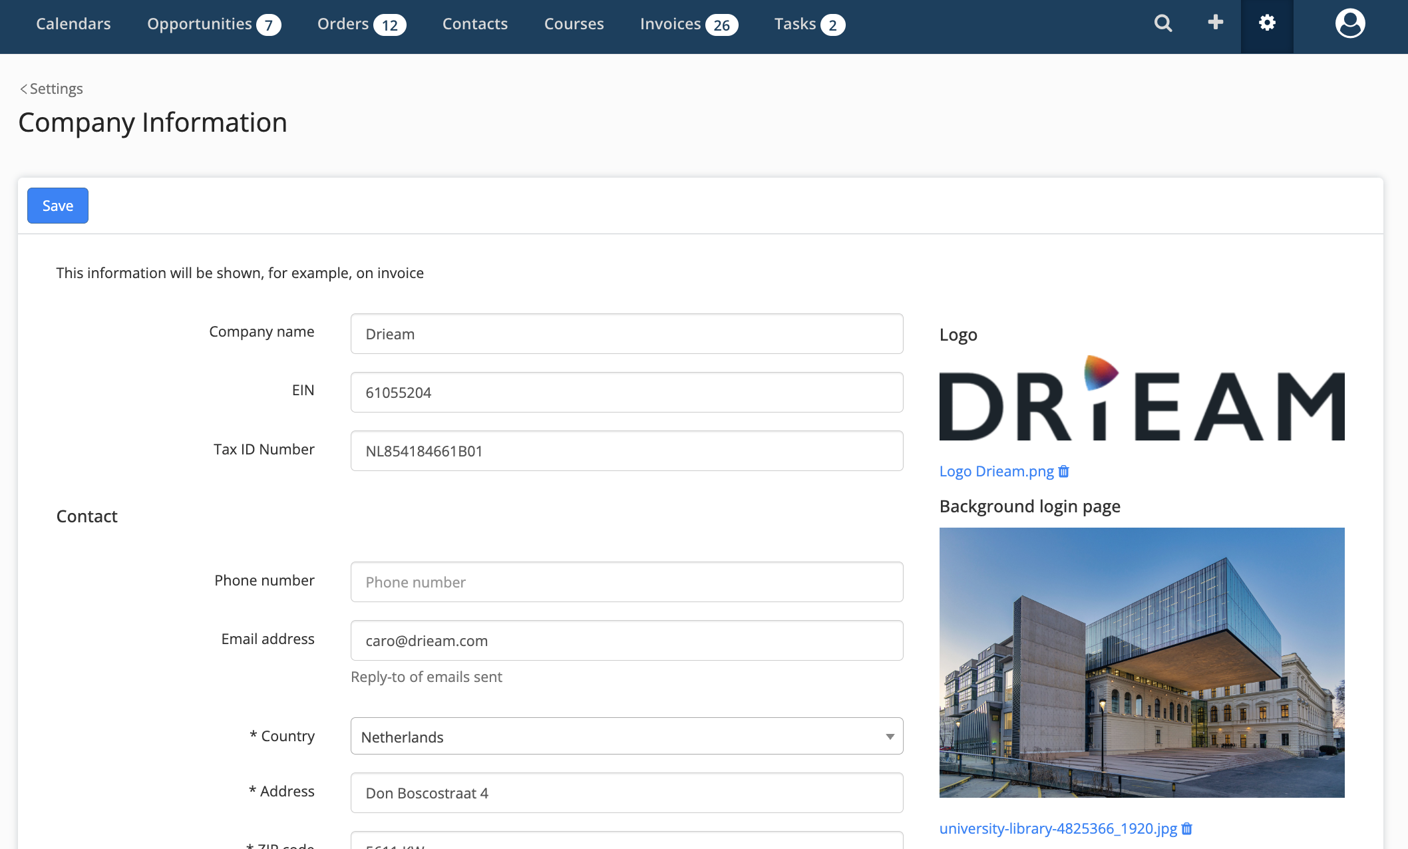Focus the Company name field
The height and width of the screenshot is (849, 1408).
click(x=627, y=334)
